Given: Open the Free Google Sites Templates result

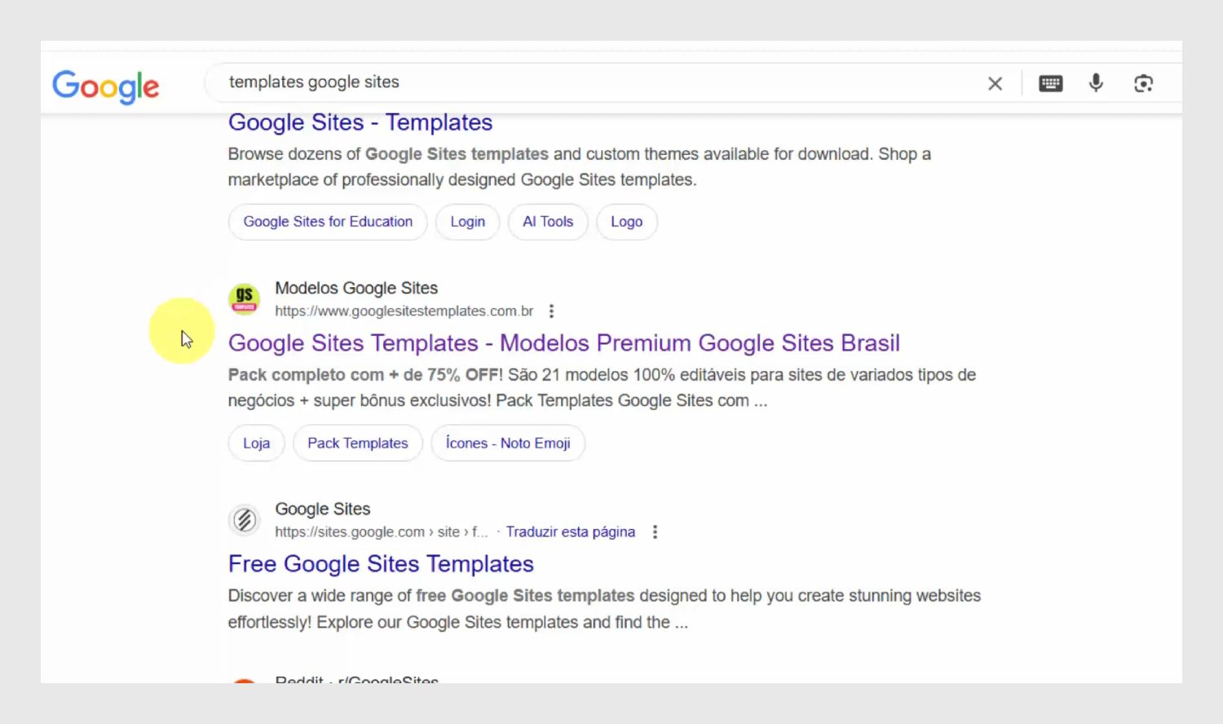Looking at the screenshot, I should 381,564.
